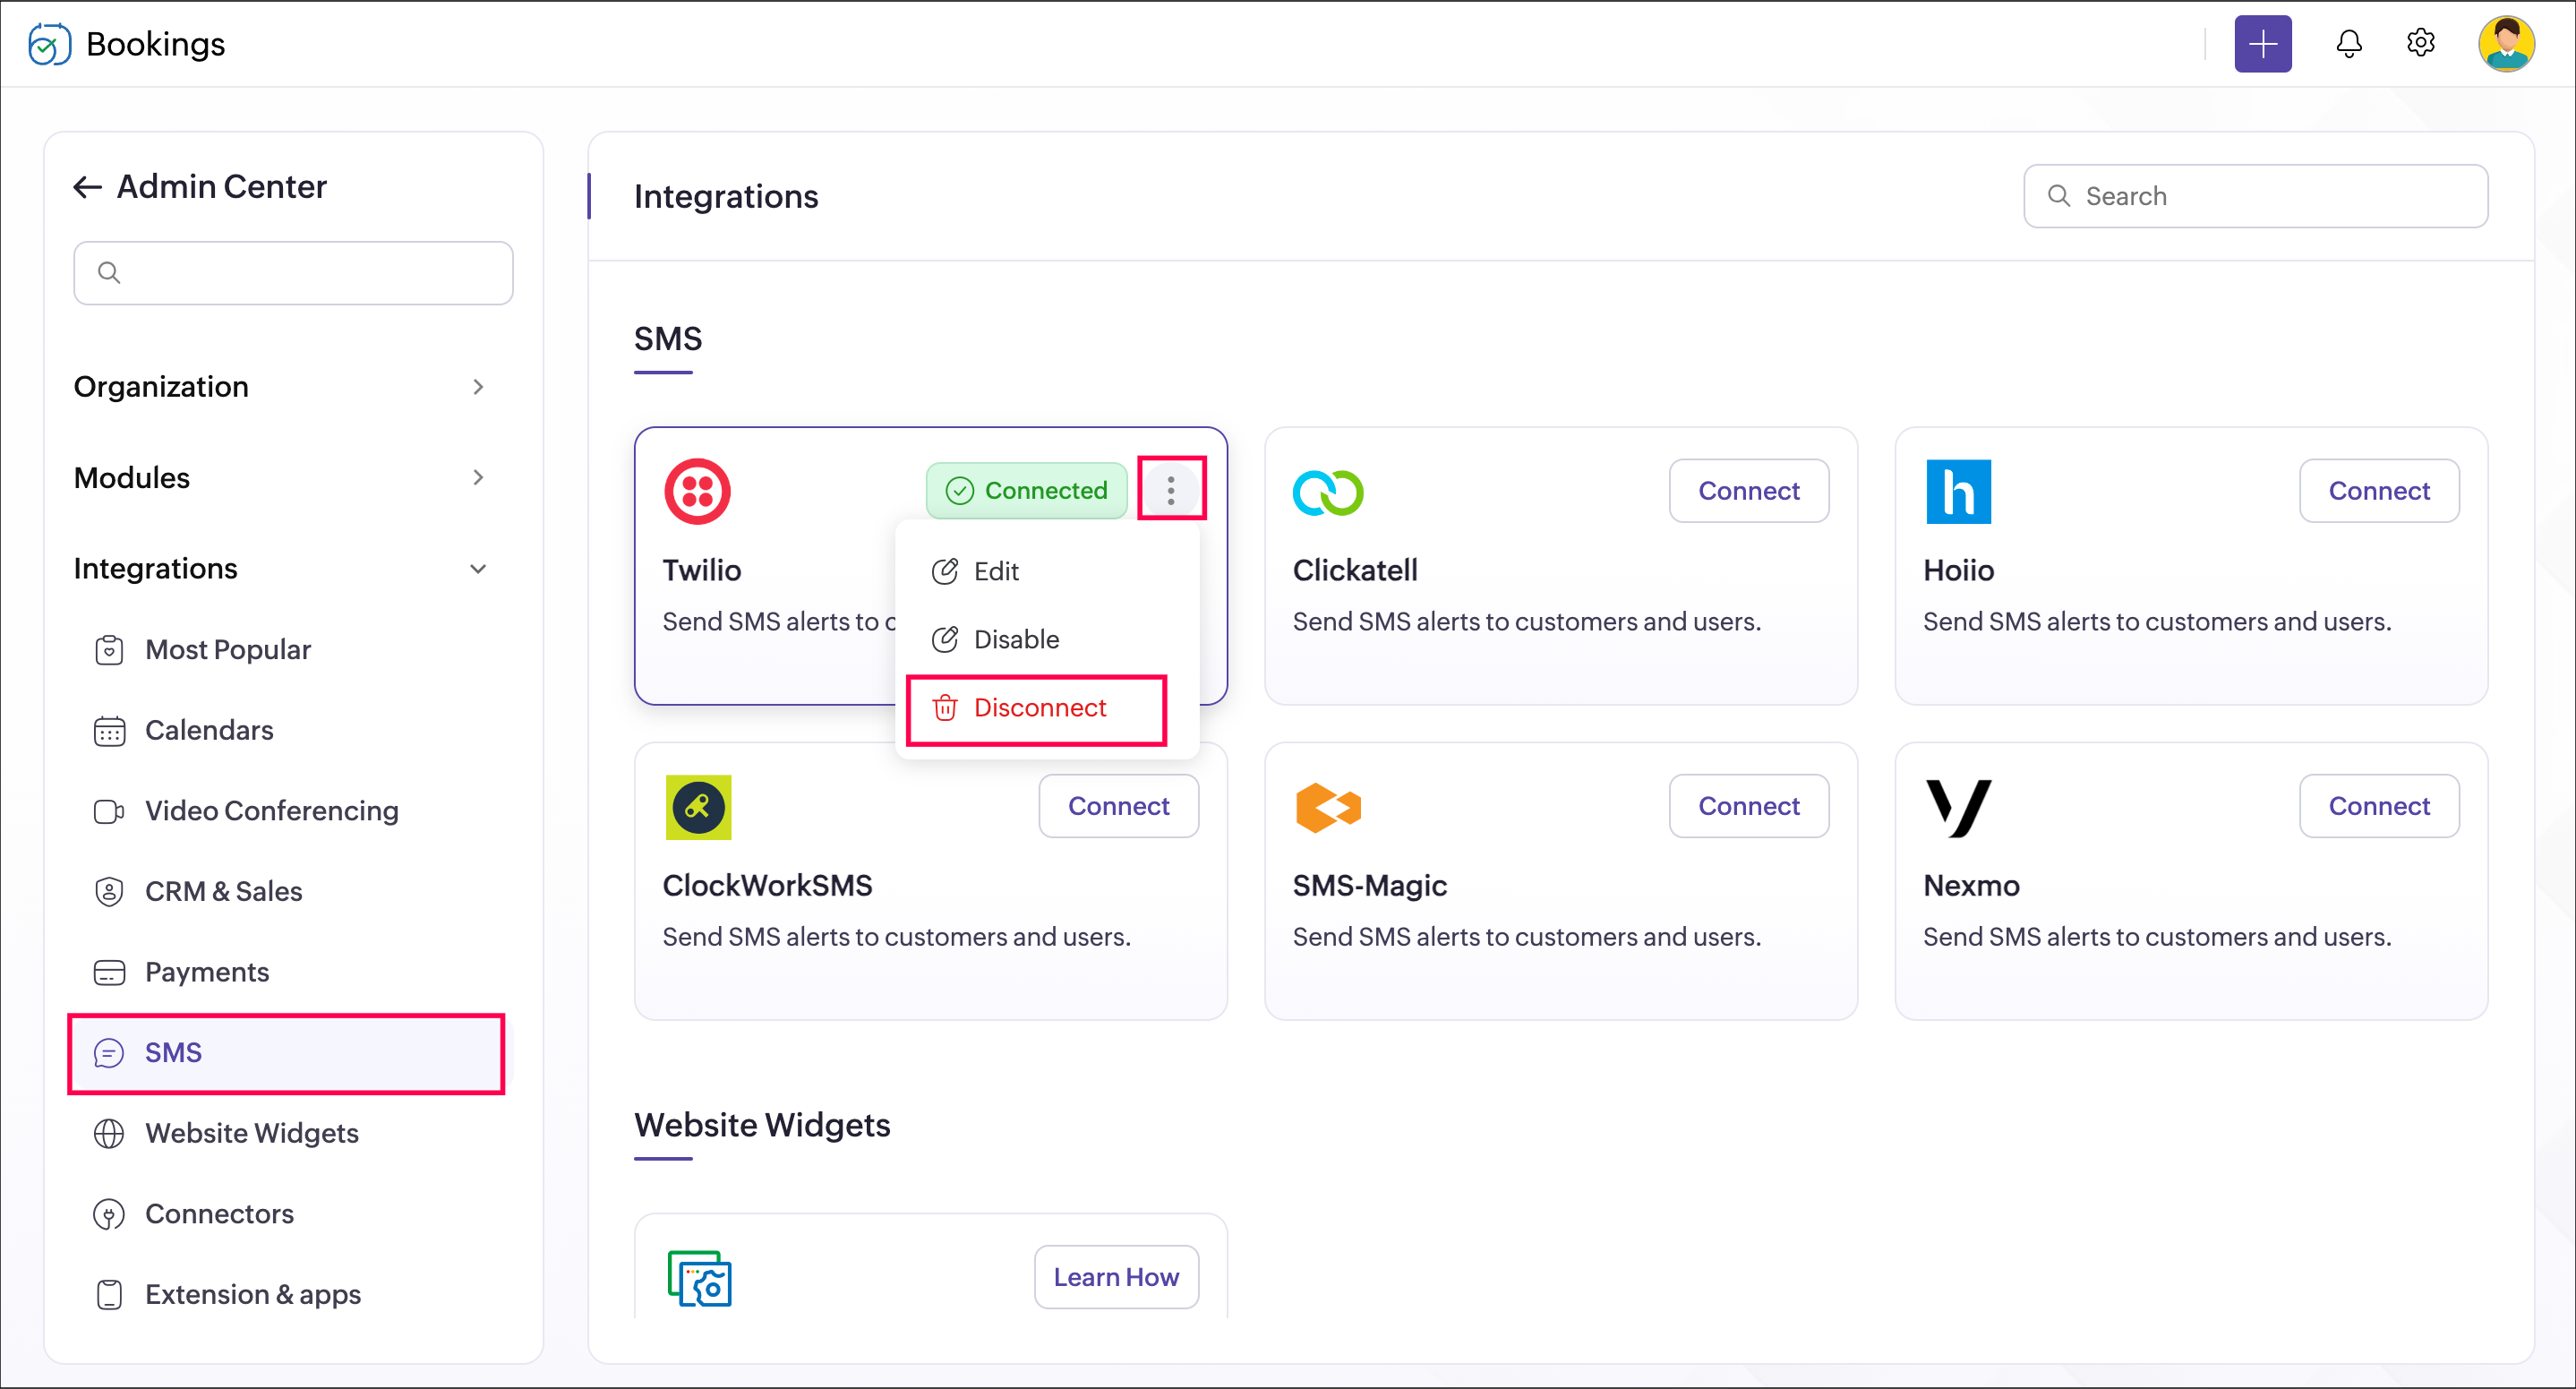Open Video Conferencing in the sidebar

[271, 811]
